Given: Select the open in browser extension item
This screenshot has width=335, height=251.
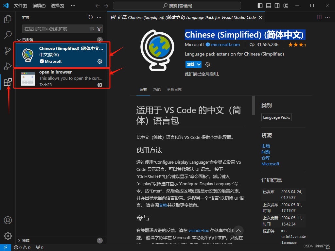Looking at the screenshot, I should pos(61,78).
